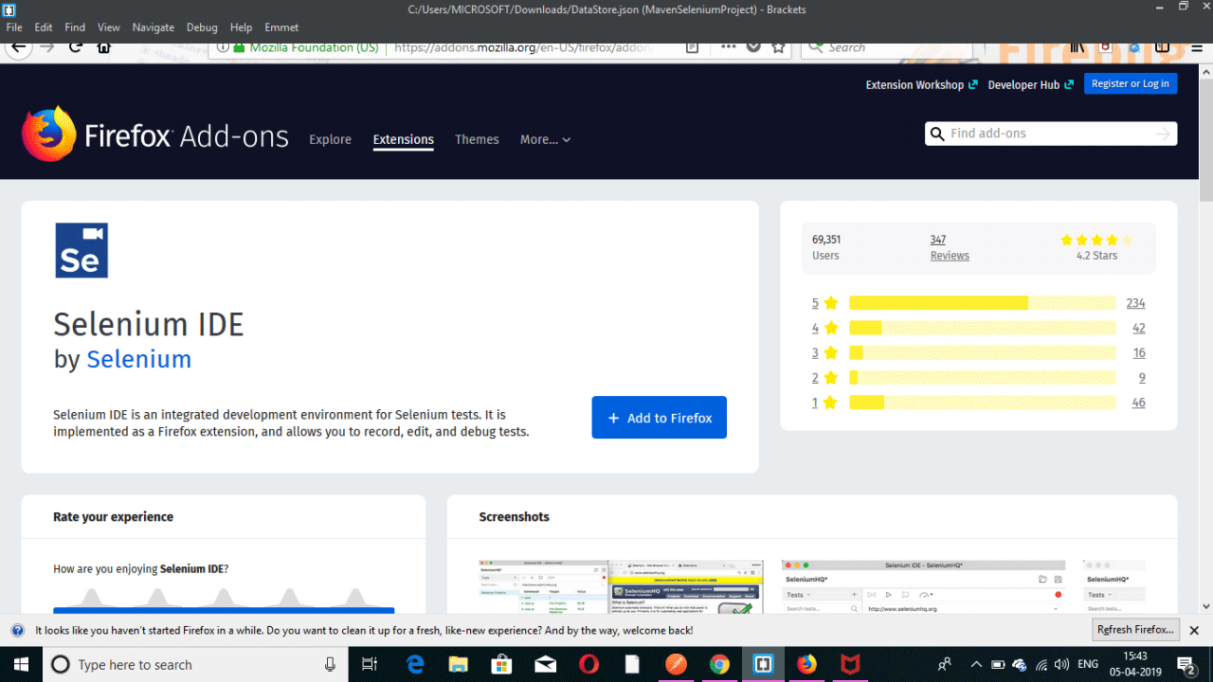This screenshot has height=682, width=1213.
Task: Bookmark the page with the star icon
Action: point(778,47)
